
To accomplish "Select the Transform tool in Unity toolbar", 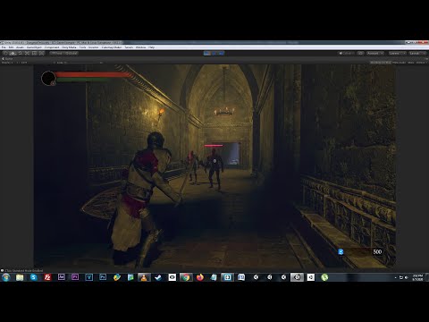I will (x=41, y=54).
